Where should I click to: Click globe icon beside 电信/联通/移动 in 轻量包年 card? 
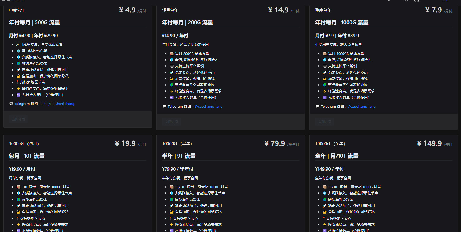171,60
